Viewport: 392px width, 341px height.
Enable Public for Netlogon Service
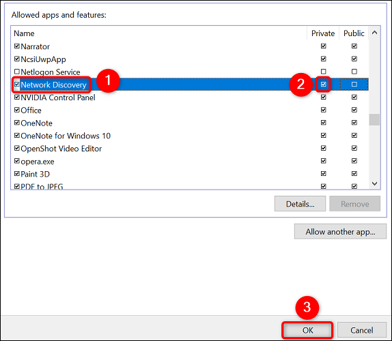point(354,72)
